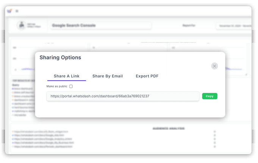The height and width of the screenshot is (163, 258).
Task: Enable the Make as public checkbox
Action: [71, 86]
